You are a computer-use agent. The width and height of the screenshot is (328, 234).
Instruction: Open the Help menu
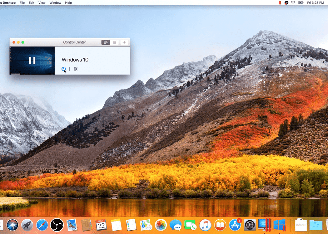[x=68, y=2]
